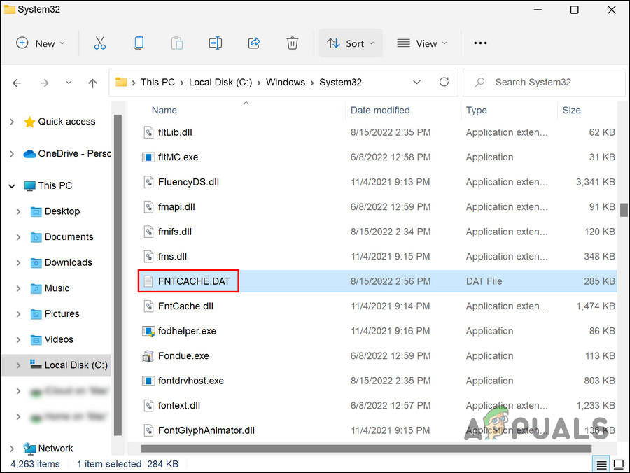
Task: Sort by Type column header
Action: tap(477, 111)
